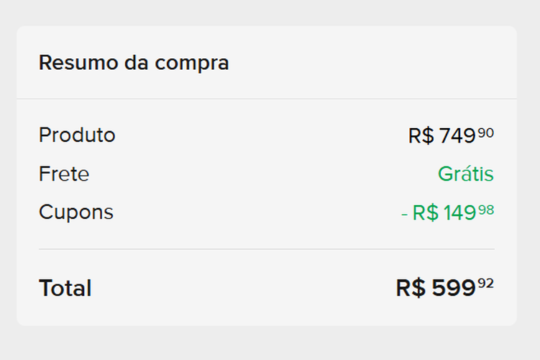
Task: Select the bold Total label
Action: tap(65, 288)
